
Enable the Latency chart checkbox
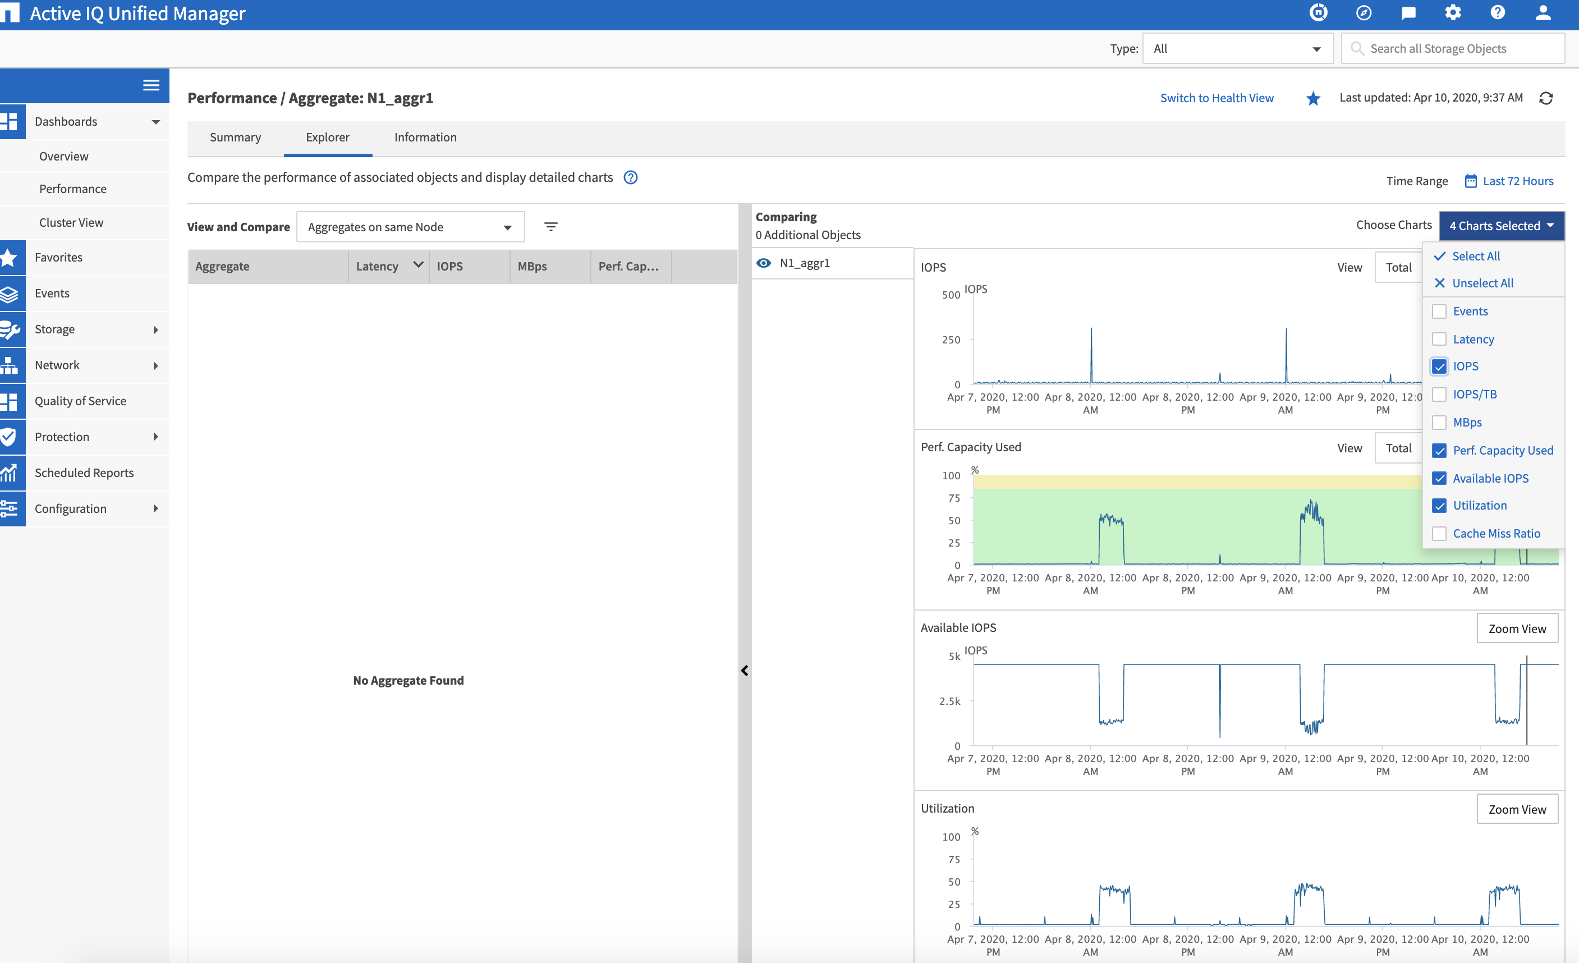coord(1439,339)
